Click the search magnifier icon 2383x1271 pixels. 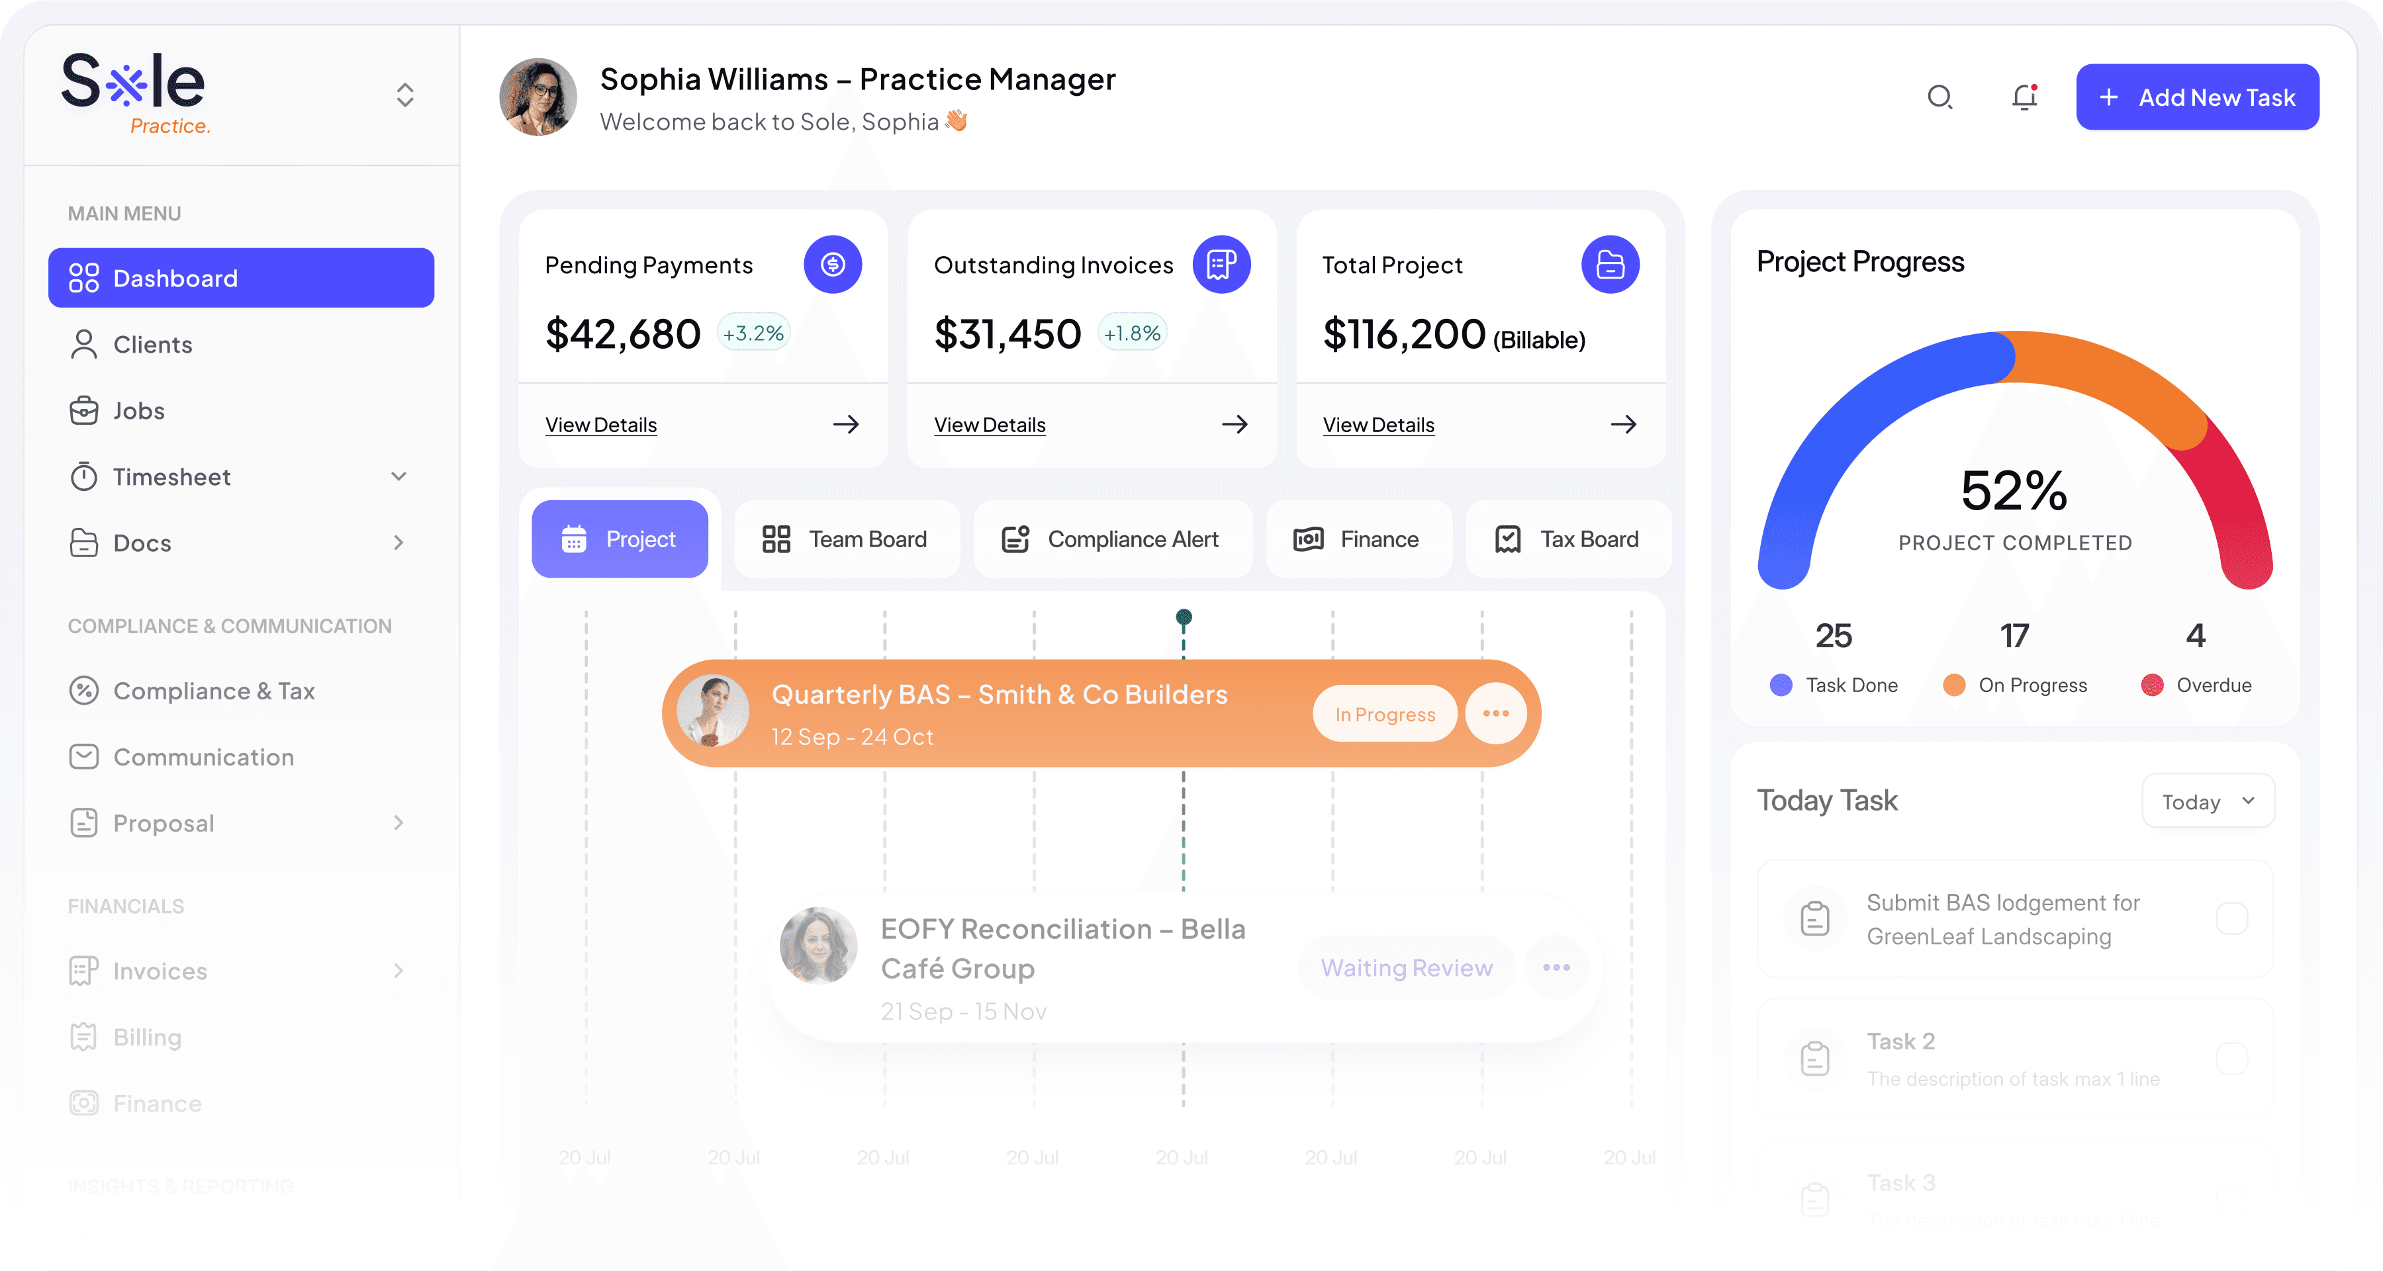[x=1940, y=97]
